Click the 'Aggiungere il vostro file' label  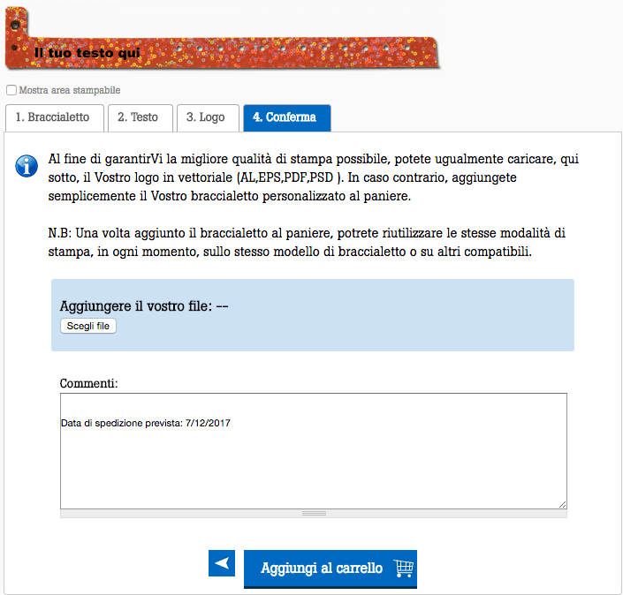[x=136, y=306]
